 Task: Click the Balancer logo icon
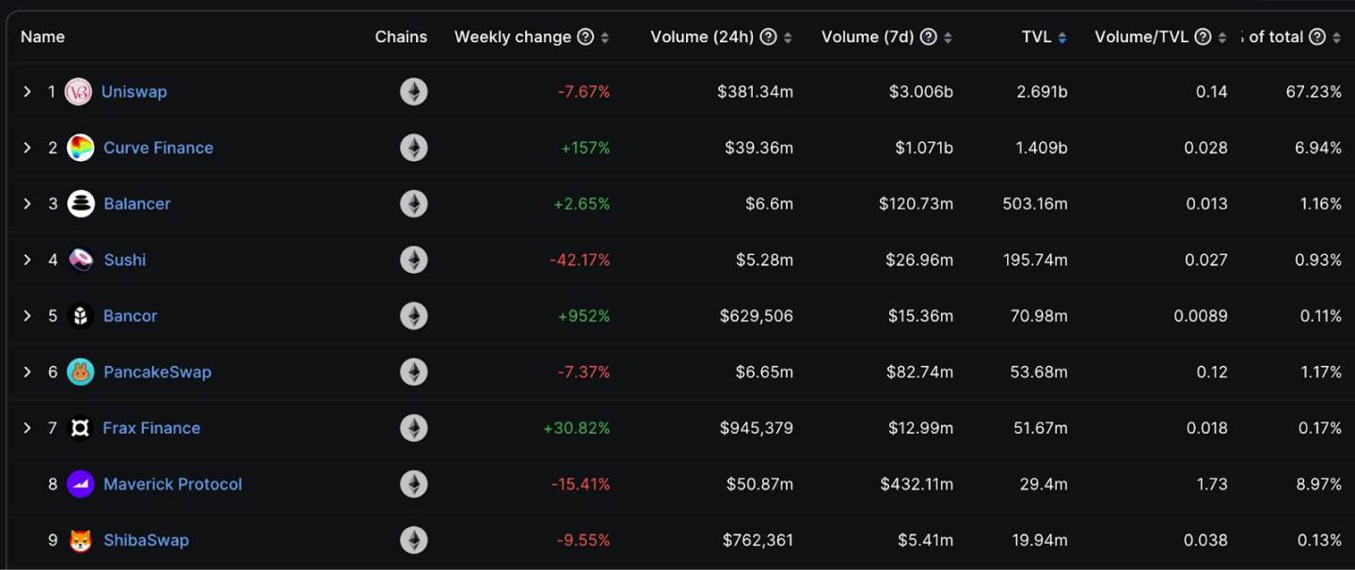click(x=81, y=204)
